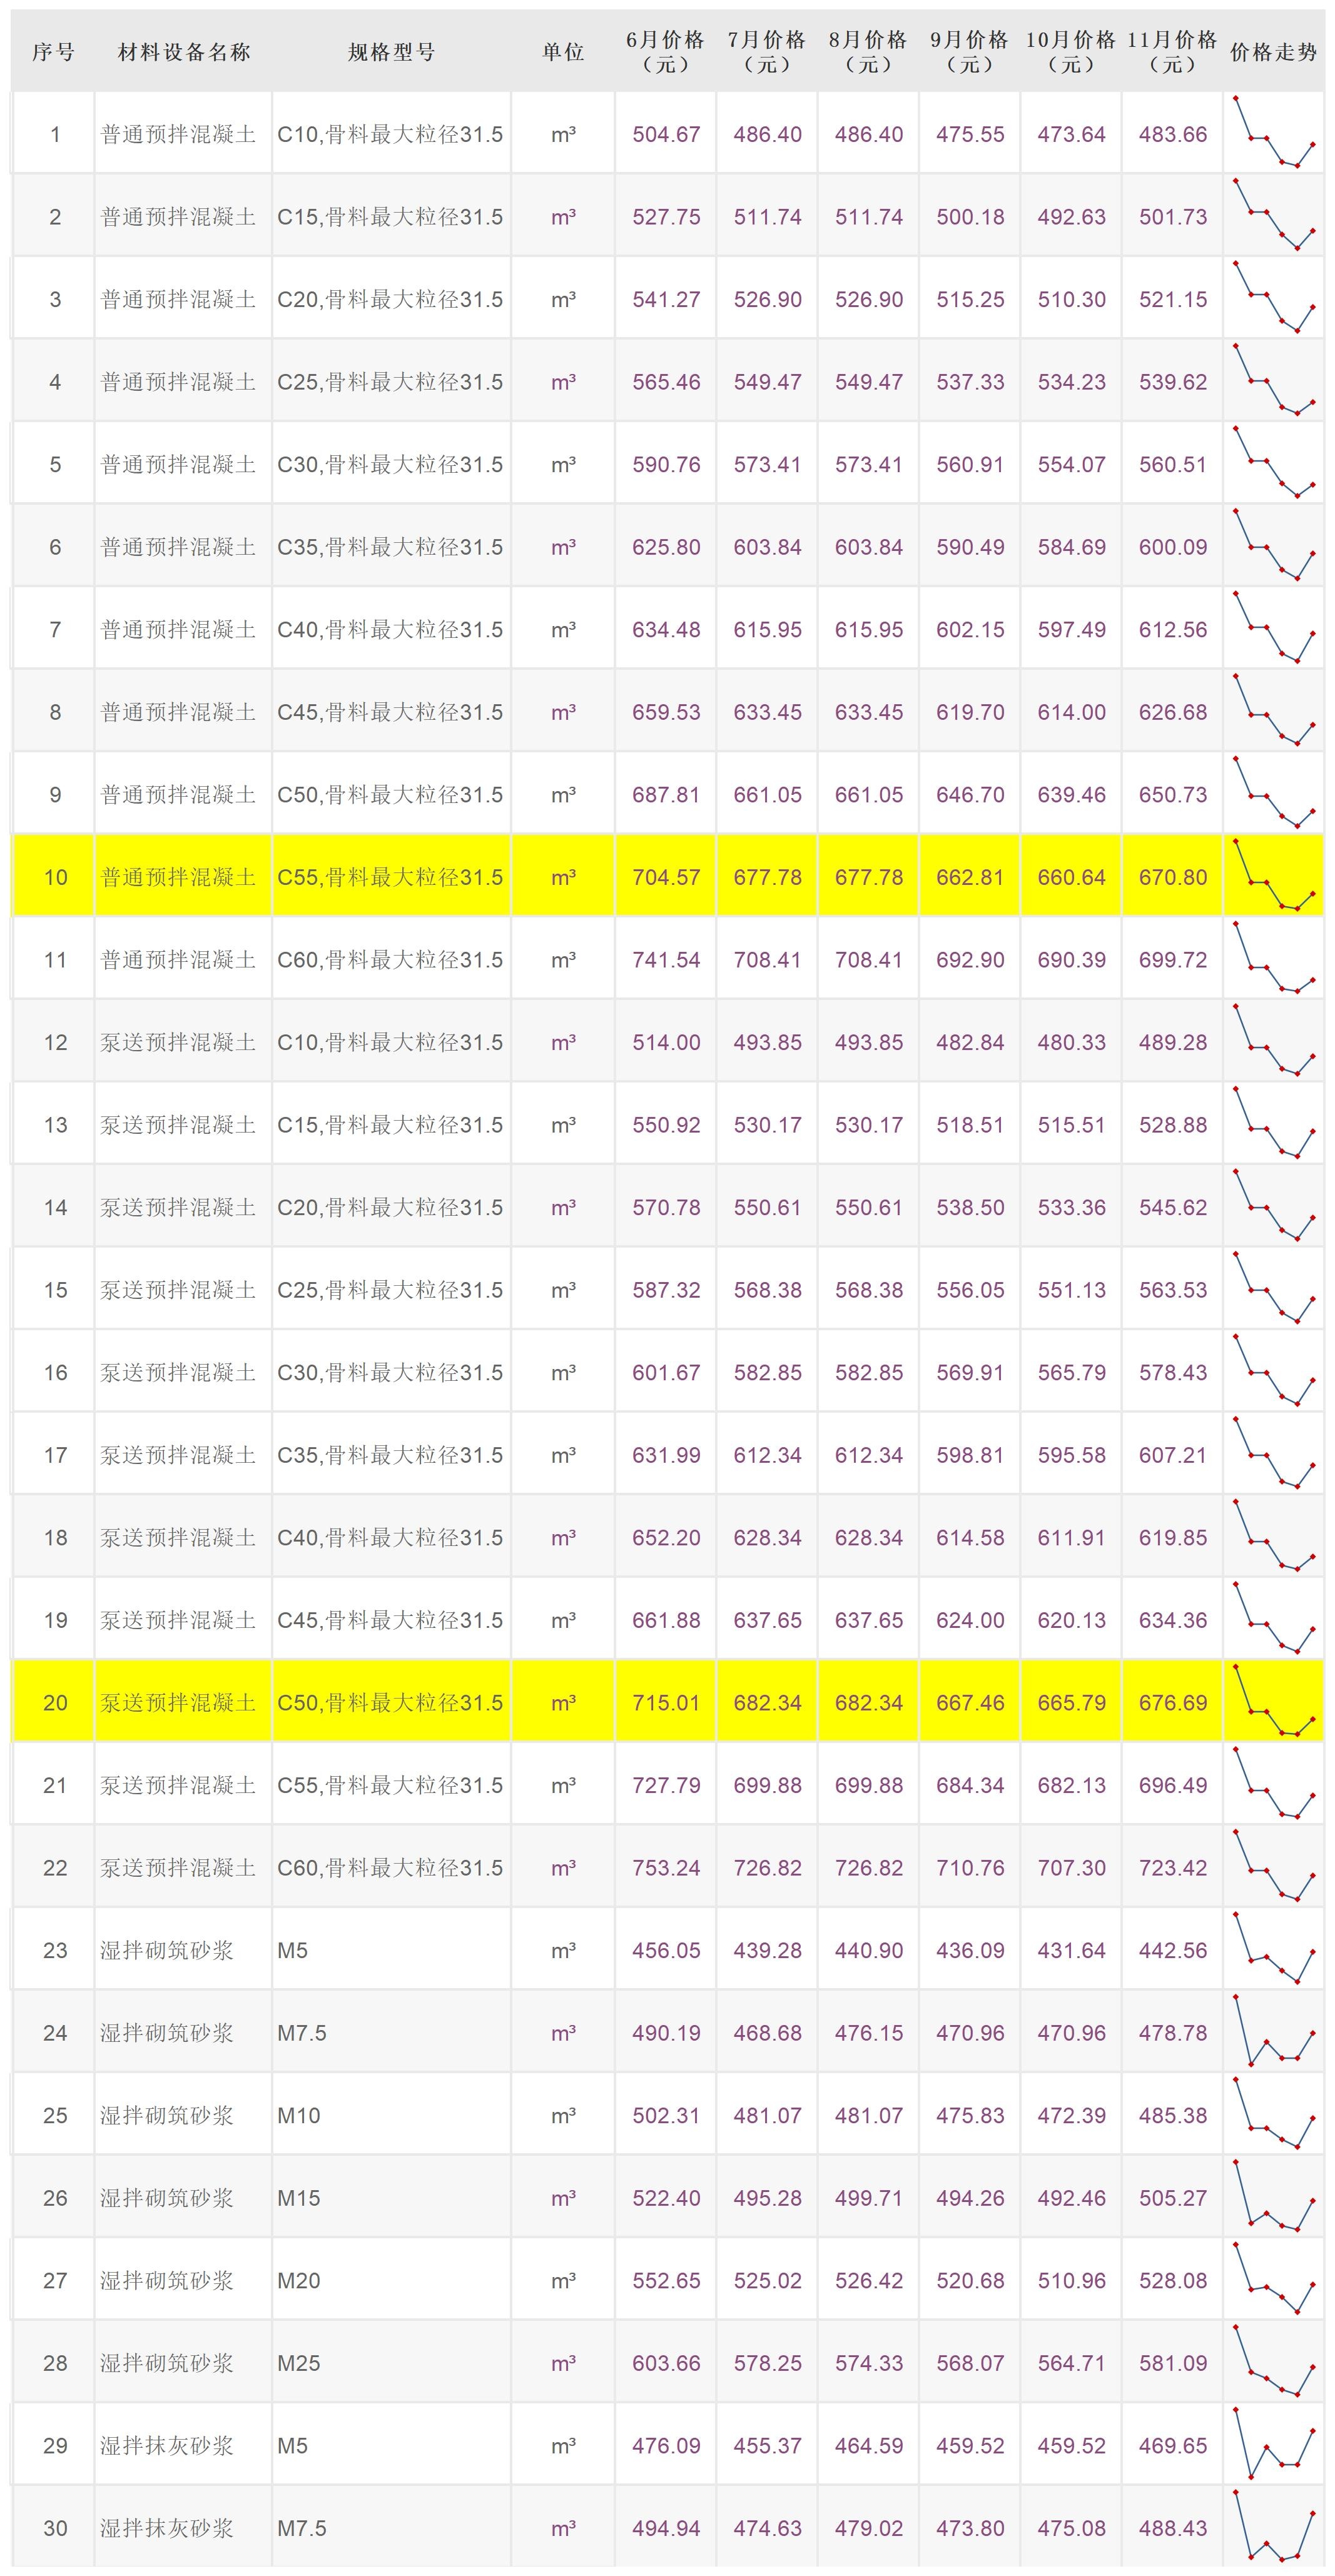Click the 6月价格 column header

pyautogui.click(x=665, y=52)
